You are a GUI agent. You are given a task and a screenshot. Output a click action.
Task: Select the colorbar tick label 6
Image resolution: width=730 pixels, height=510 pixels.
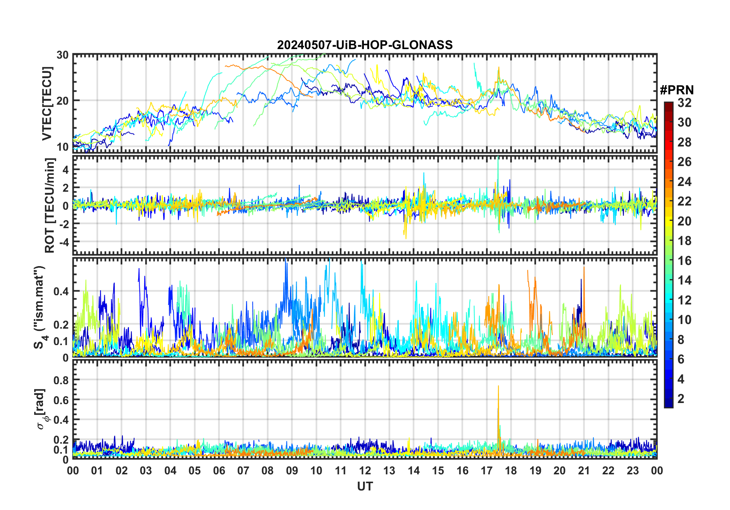(x=681, y=359)
